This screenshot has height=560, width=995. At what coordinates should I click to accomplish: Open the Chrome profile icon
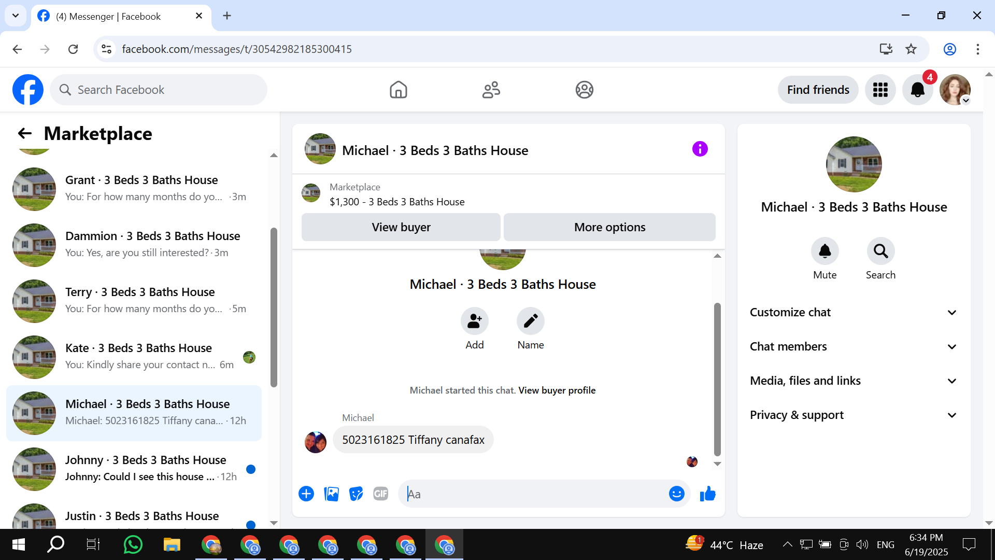[x=950, y=49]
